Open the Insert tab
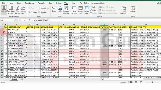 tap(19, 3)
